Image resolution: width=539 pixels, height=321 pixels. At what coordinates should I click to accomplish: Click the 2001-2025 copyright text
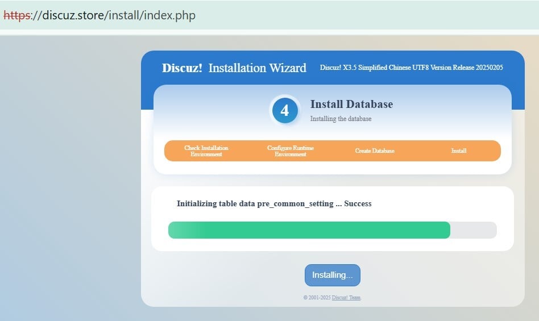pyautogui.click(x=317, y=298)
